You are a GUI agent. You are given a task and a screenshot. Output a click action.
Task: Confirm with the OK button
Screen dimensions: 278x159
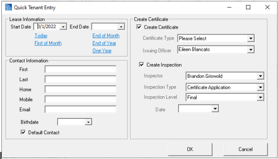[x=190, y=149]
